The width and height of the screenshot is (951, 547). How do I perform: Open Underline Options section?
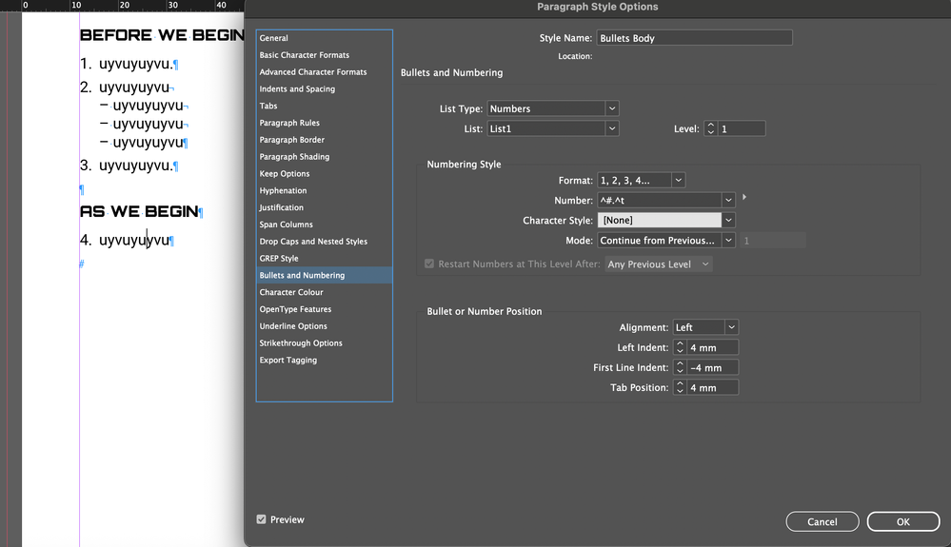tap(324, 326)
